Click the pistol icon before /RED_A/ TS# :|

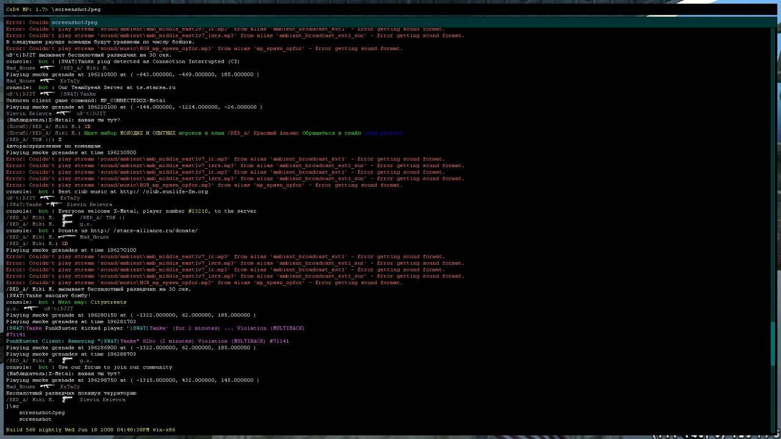click(67, 217)
